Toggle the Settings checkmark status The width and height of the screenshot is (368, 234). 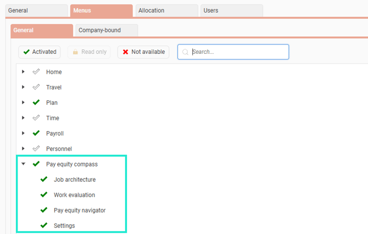tap(44, 225)
